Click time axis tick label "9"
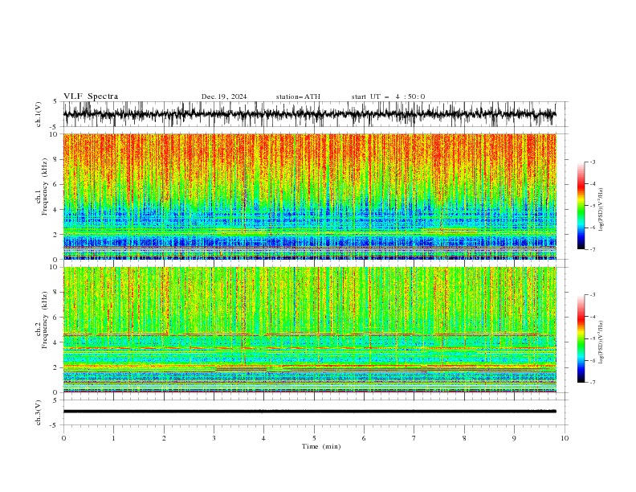 pyautogui.click(x=514, y=438)
